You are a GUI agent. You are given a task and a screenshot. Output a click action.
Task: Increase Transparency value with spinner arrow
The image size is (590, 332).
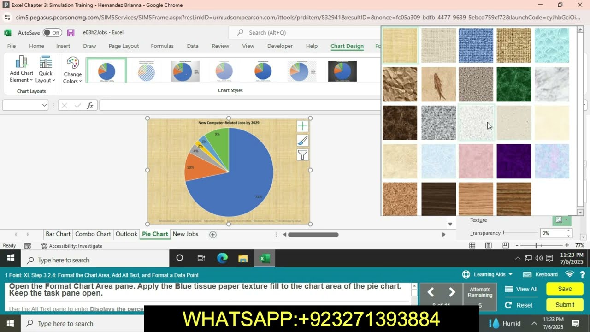pos(568,231)
